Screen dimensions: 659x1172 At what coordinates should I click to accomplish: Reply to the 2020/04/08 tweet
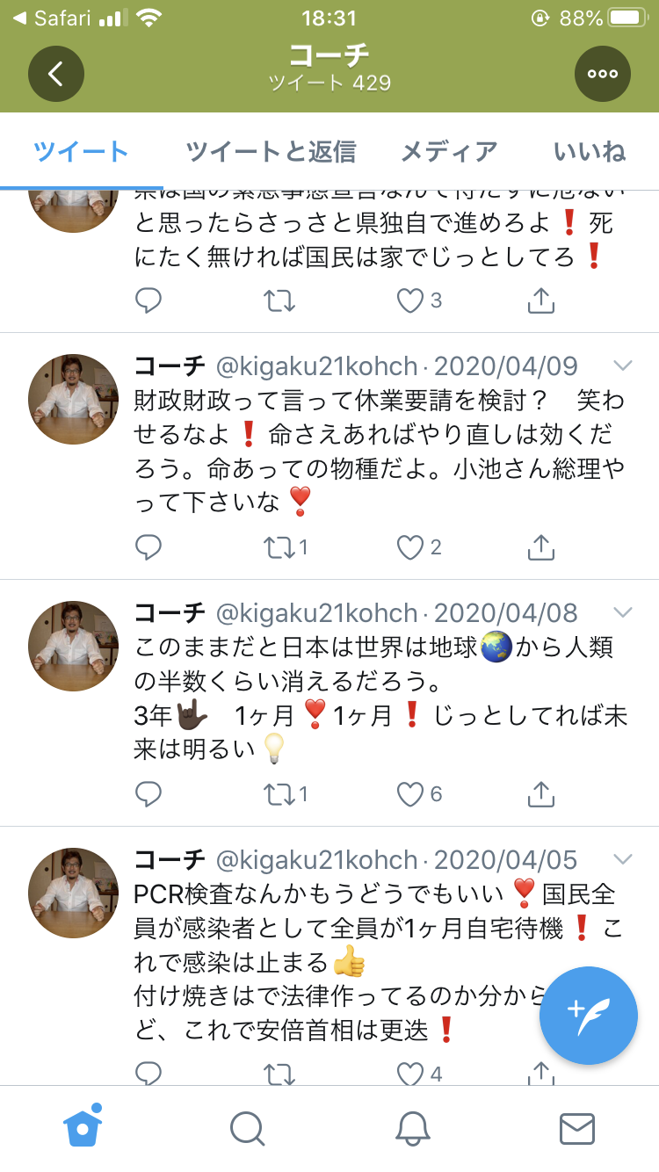click(x=148, y=795)
